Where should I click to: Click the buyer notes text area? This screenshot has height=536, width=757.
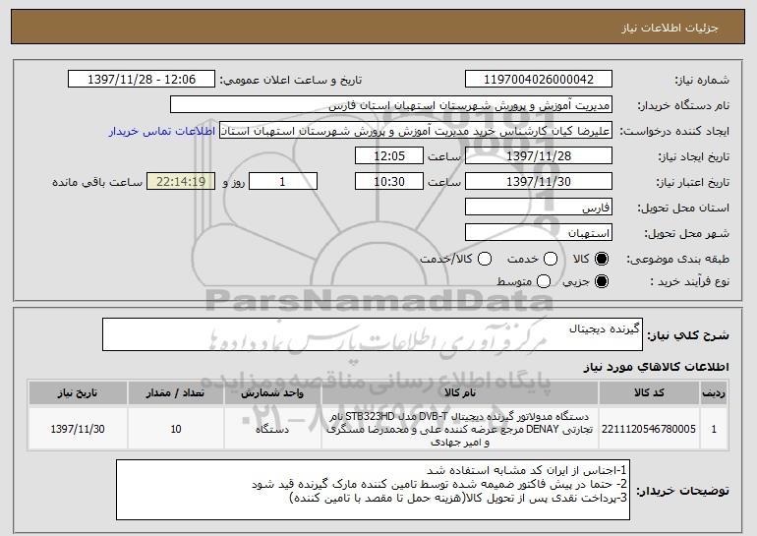pos(373,490)
